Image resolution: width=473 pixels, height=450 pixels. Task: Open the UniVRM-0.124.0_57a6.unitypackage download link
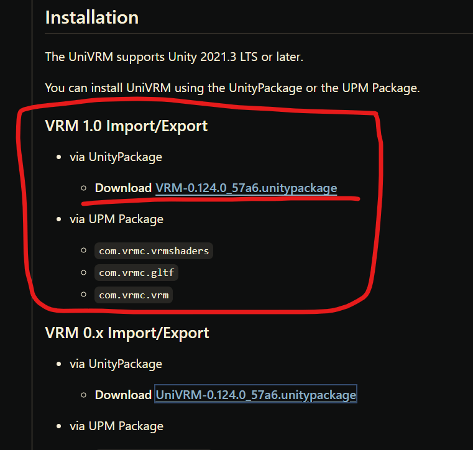tap(256, 395)
